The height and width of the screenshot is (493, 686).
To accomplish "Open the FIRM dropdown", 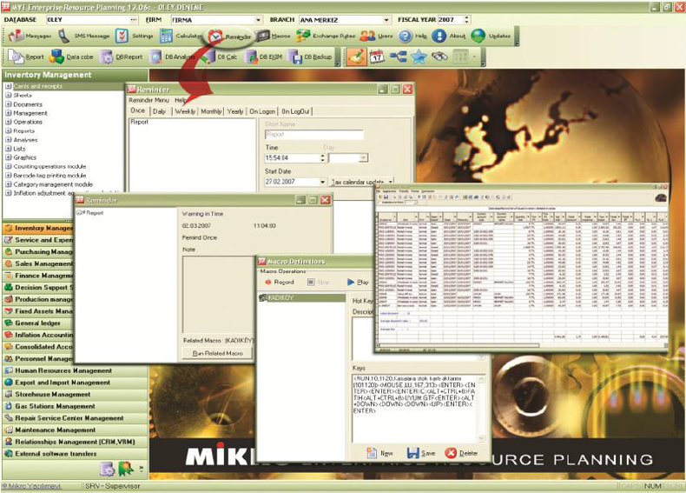I will [x=258, y=20].
